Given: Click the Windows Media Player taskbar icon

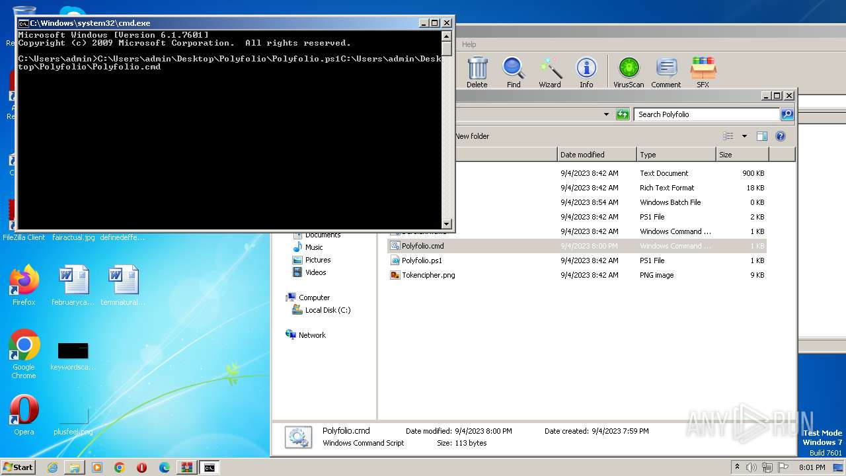Looking at the screenshot, I should tap(97, 467).
